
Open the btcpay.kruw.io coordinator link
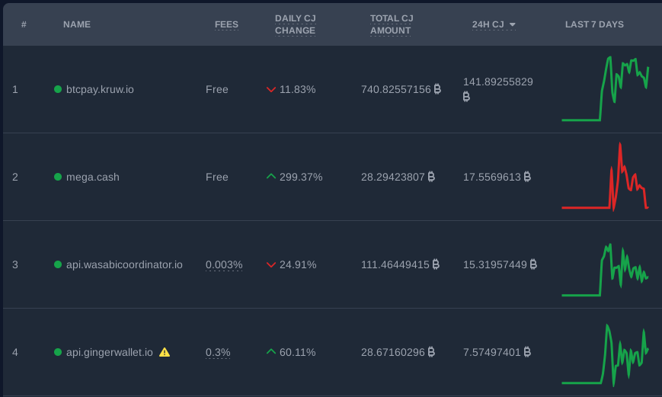tap(100, 90)
